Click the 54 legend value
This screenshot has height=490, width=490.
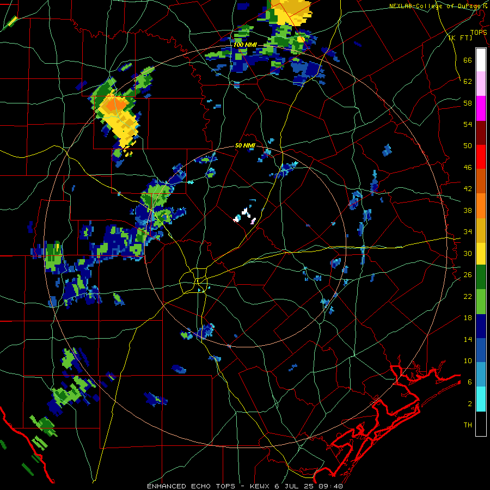(x=468, y=124)
